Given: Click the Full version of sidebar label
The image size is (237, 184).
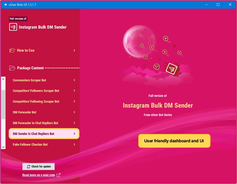Looking at the screenshot, I should pyautogui.click(x=18, y=19).
